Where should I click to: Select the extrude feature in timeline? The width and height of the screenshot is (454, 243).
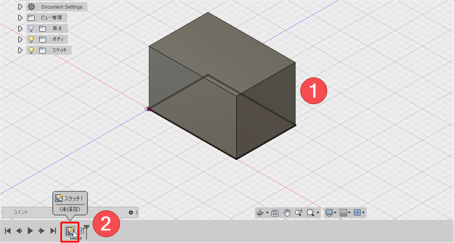pos(80,232)
